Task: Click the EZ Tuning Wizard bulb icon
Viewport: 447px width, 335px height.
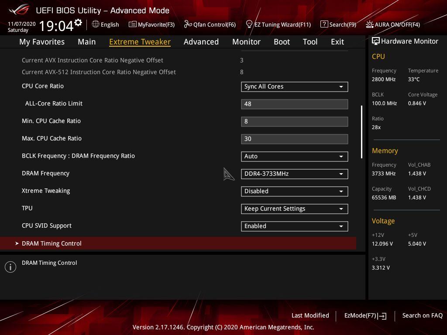Action: 249,24
